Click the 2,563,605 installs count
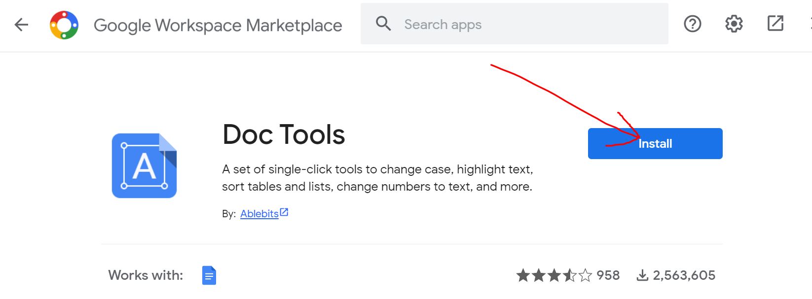 [x=684, y=275]
